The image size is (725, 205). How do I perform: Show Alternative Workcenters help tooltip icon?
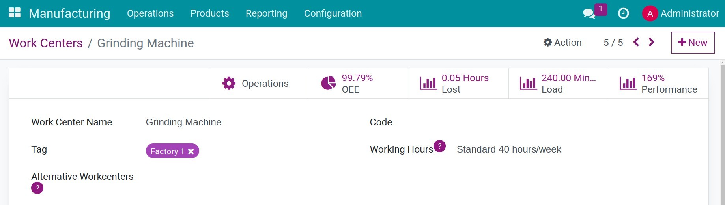pos(37,188)
